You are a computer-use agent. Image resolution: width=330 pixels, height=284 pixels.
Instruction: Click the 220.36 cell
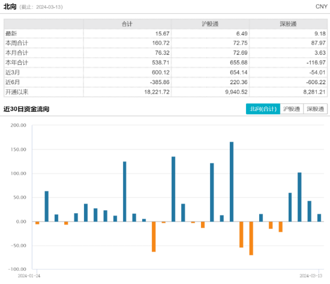point(239,82)
